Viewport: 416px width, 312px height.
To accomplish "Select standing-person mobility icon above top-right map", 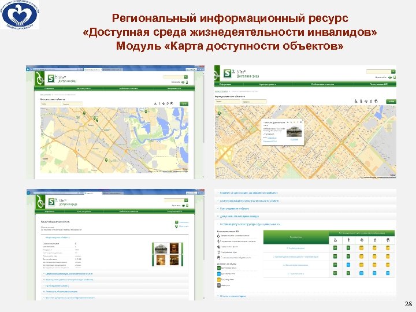I will [361, 101].
